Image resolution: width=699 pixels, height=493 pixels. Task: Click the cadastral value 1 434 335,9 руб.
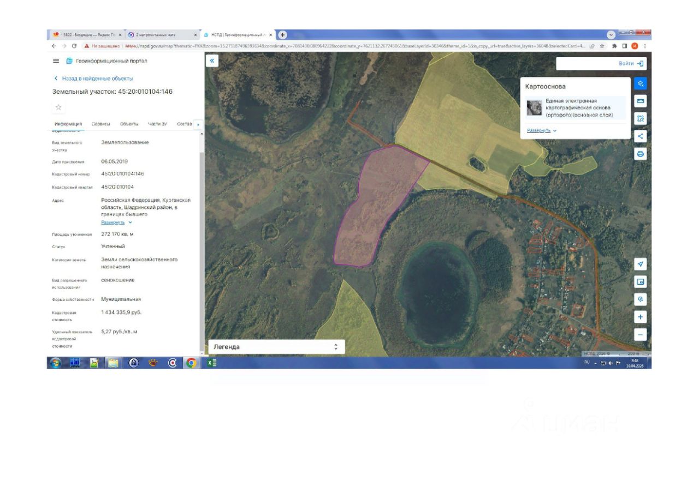(121, 312)
